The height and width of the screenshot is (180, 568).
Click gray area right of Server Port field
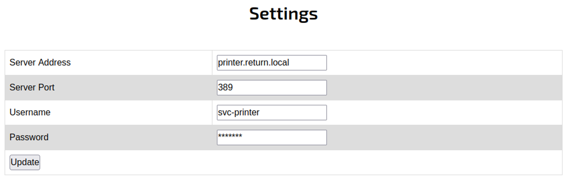tap(443, 87)
